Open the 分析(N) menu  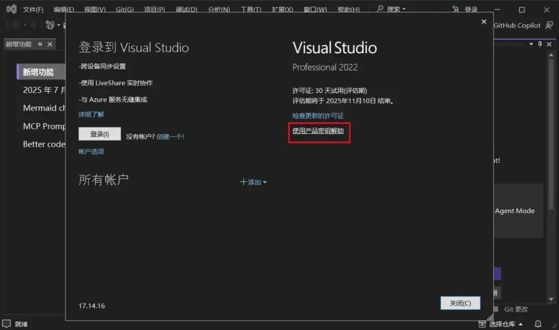click(x=219, y=9)
